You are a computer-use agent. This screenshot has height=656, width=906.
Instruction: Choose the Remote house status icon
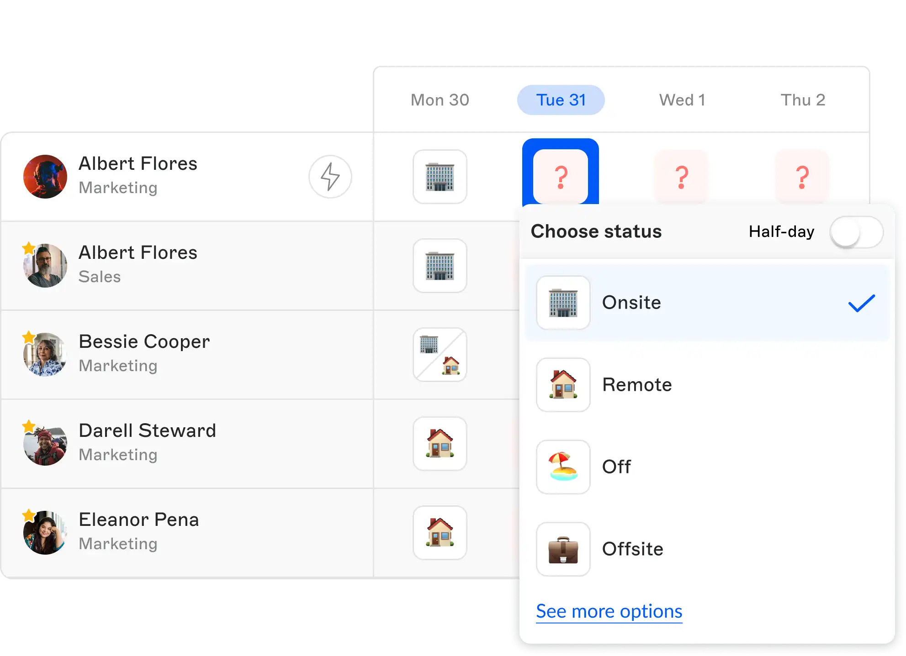(563, 385)
